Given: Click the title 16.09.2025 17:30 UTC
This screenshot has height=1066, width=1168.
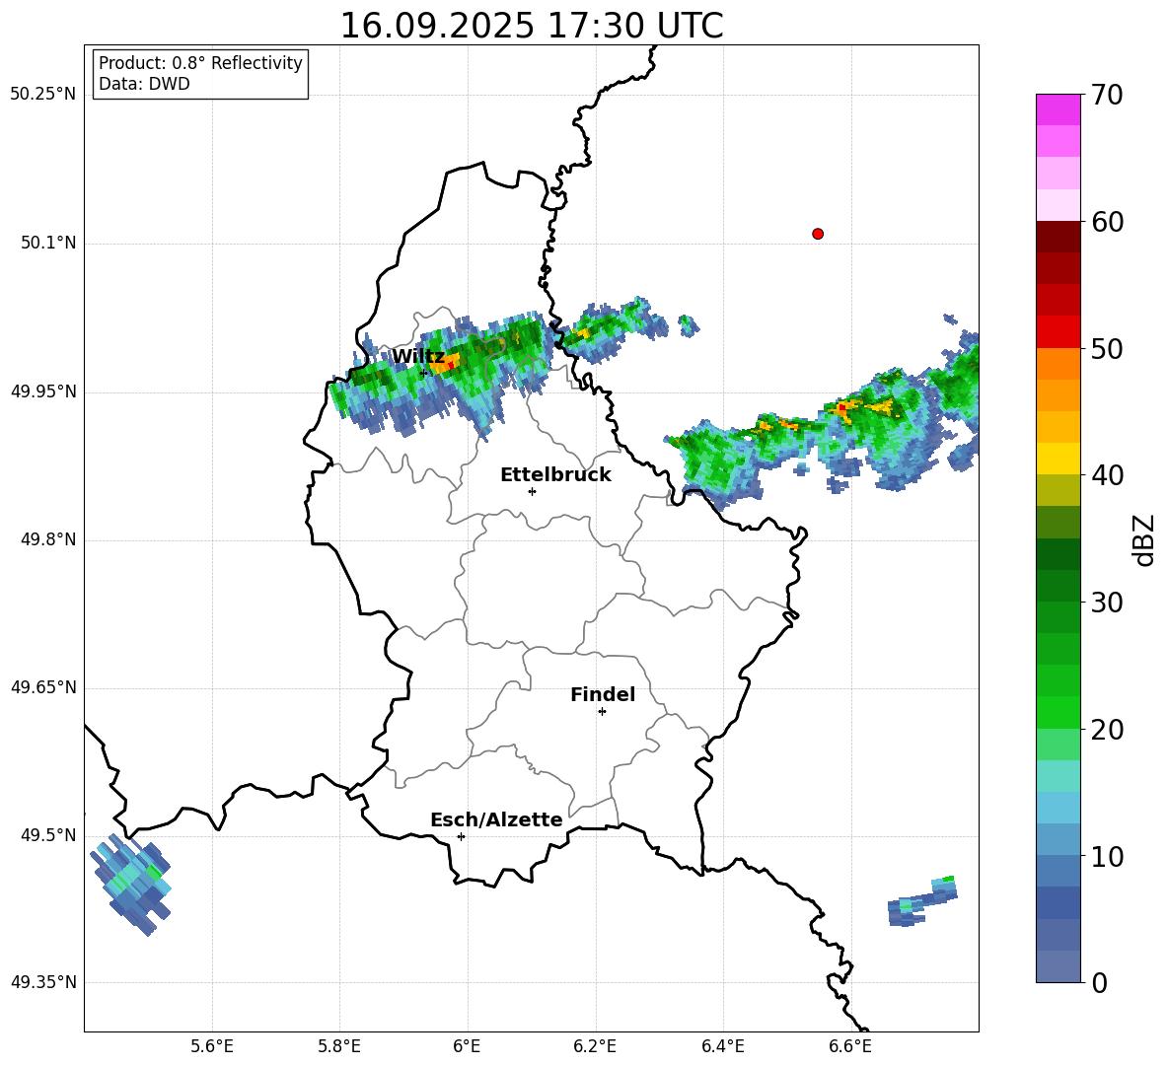Looking at the screenshot, I should [531, 26].
